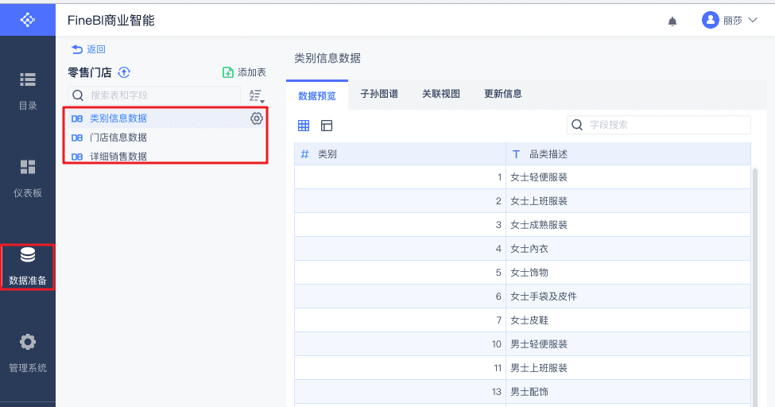Select the 门店信息数据 table

118,138
